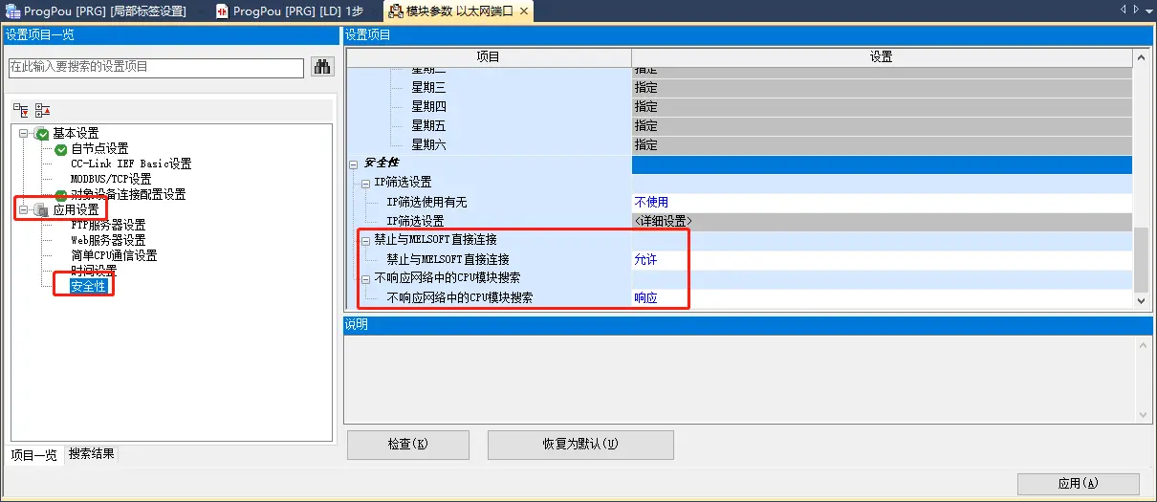The height and width of the screenshot is (502, 1157).
Task: Collapse the 安全性 section in settings grid
Action: 354,164
